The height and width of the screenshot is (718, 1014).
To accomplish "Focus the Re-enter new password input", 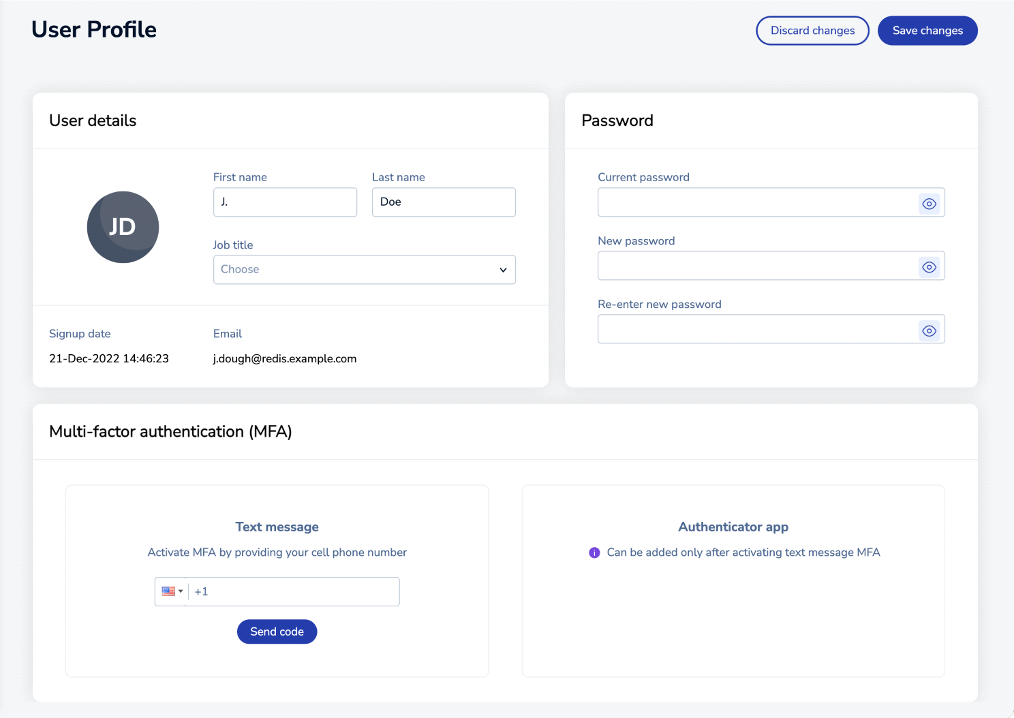I will click(756, 330).
